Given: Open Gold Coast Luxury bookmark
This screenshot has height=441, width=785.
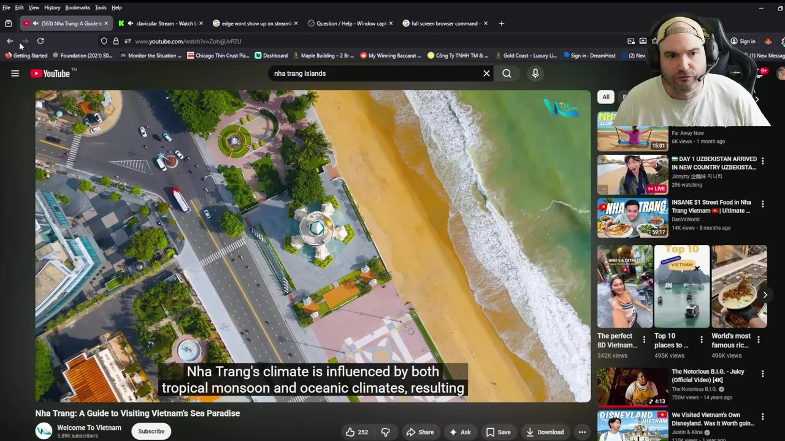Looking at the screenshot, I should click(x=526, y=55).
